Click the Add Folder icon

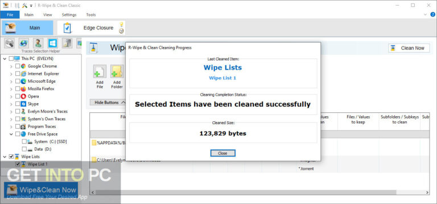coord(117,71)
